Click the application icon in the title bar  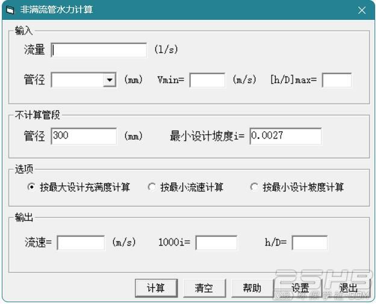(x=10, y=10)
